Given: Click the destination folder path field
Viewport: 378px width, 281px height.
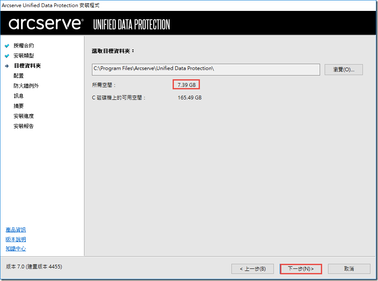Looking at the screenshot, I should [206, 69].
